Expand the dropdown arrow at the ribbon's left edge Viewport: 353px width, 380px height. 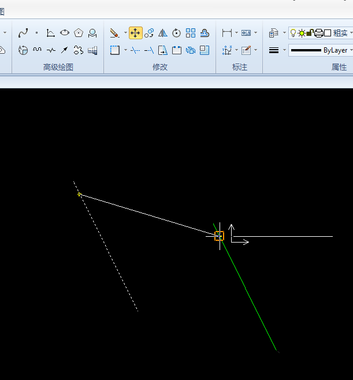(x=5, y=33)
